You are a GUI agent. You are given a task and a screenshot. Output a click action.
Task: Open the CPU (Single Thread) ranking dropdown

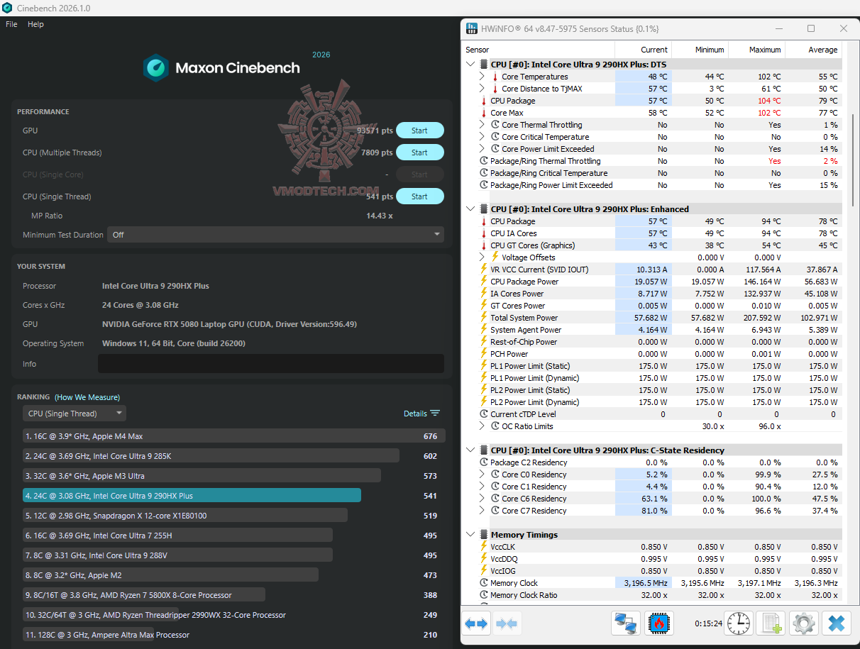(x=74, y=414)
